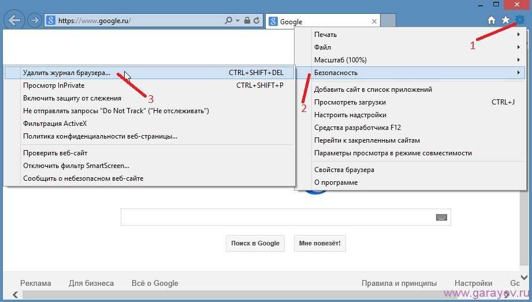This screenshot has width=532, height=302.
Task: Switch to the Google tab
Action: tap(323, 21)
